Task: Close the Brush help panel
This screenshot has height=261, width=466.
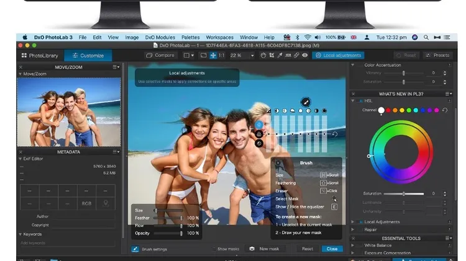Action: click(278, 162)
